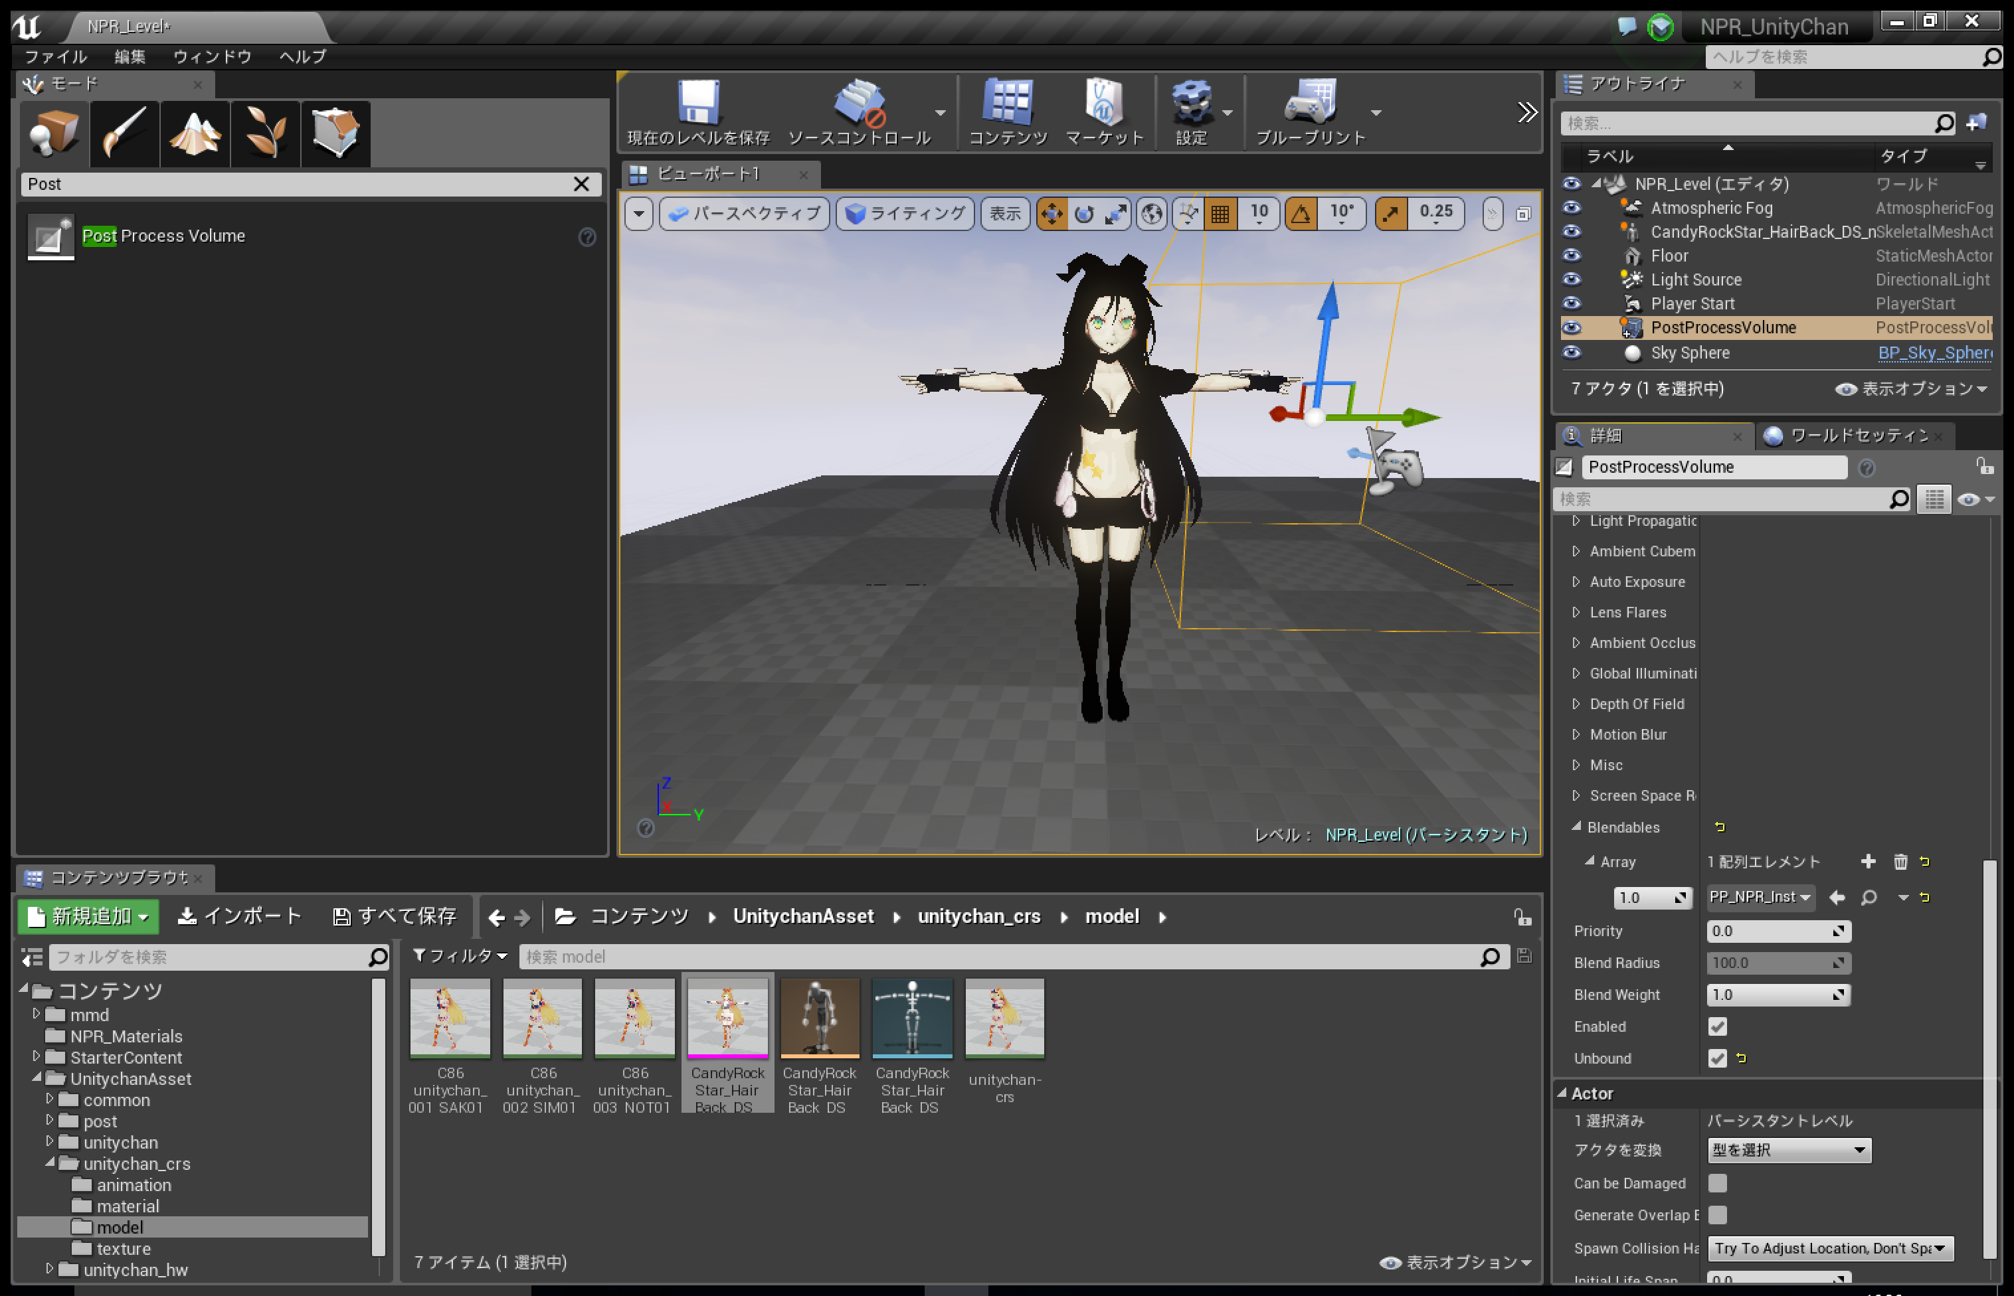Select the Paint mode brush icon
2014x1296 pixels.
125,133
